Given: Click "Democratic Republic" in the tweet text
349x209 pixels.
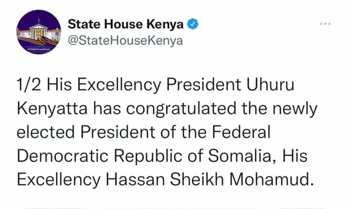Looking at the screenshot, I should pyautogui.click(x=97, y=156).
